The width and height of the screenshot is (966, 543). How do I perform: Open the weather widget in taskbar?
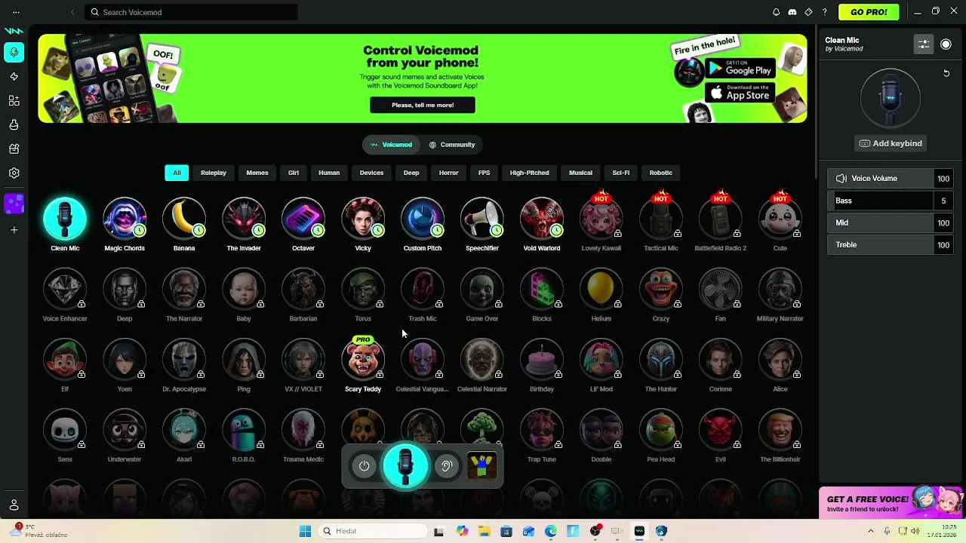coord(39,530)
